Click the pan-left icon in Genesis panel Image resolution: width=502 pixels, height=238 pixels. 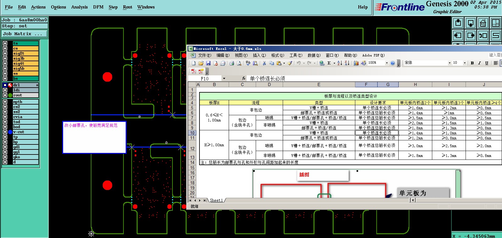click(458, 35)
